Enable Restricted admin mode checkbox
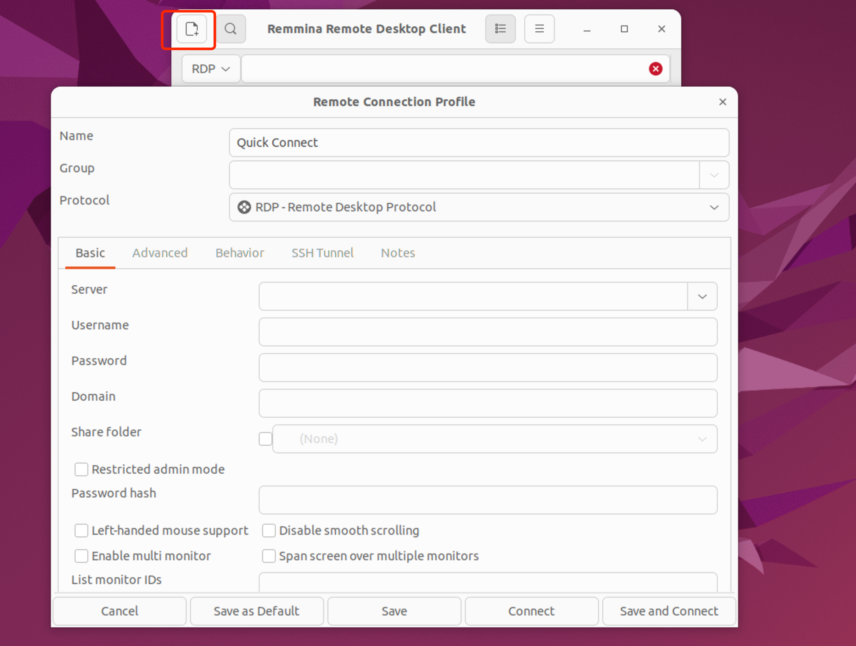The image size is (856, 646). point(81,469)
